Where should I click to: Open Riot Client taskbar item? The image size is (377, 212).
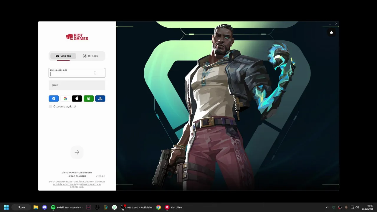click(x=174, y=207)
